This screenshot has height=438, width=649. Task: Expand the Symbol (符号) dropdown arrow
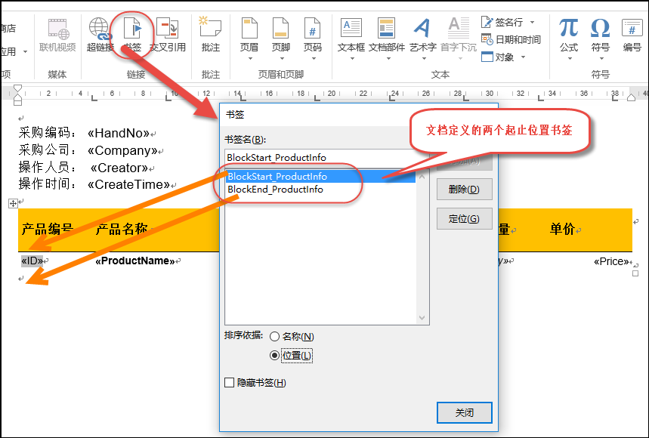pyautogui.click(x=601, y=59)
